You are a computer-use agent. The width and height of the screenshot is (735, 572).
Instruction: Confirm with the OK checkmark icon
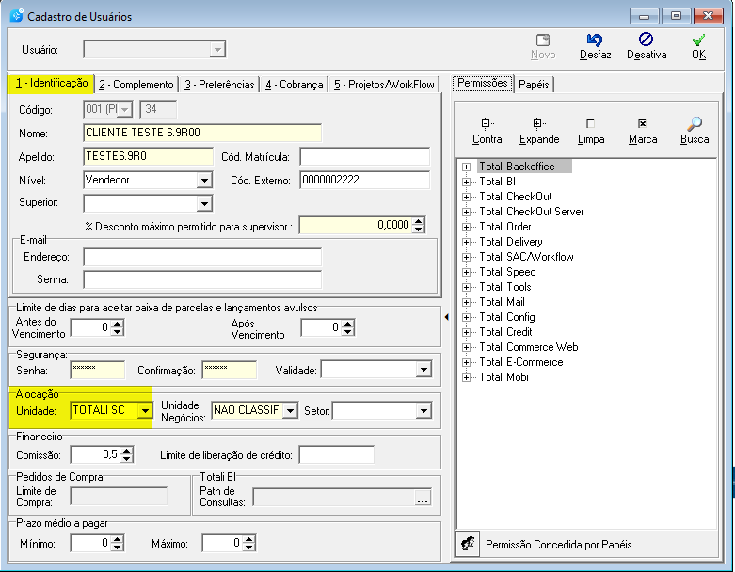(698, 40)
